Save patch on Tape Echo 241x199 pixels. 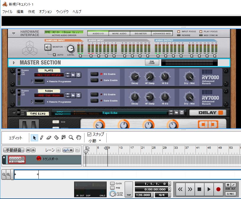click(x=182, y=113)
